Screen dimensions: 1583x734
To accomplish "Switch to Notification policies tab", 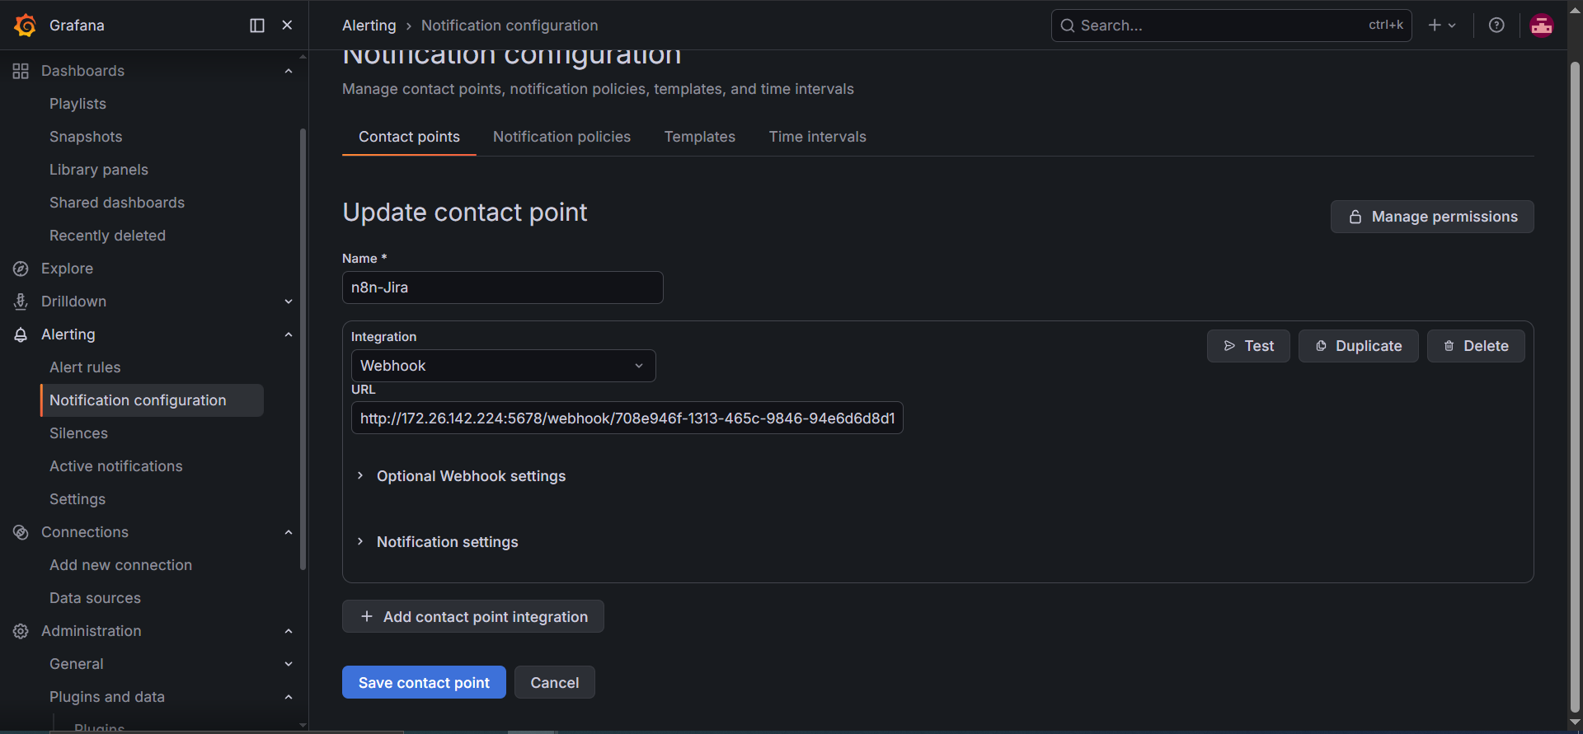I will click(x=561, y=137).
